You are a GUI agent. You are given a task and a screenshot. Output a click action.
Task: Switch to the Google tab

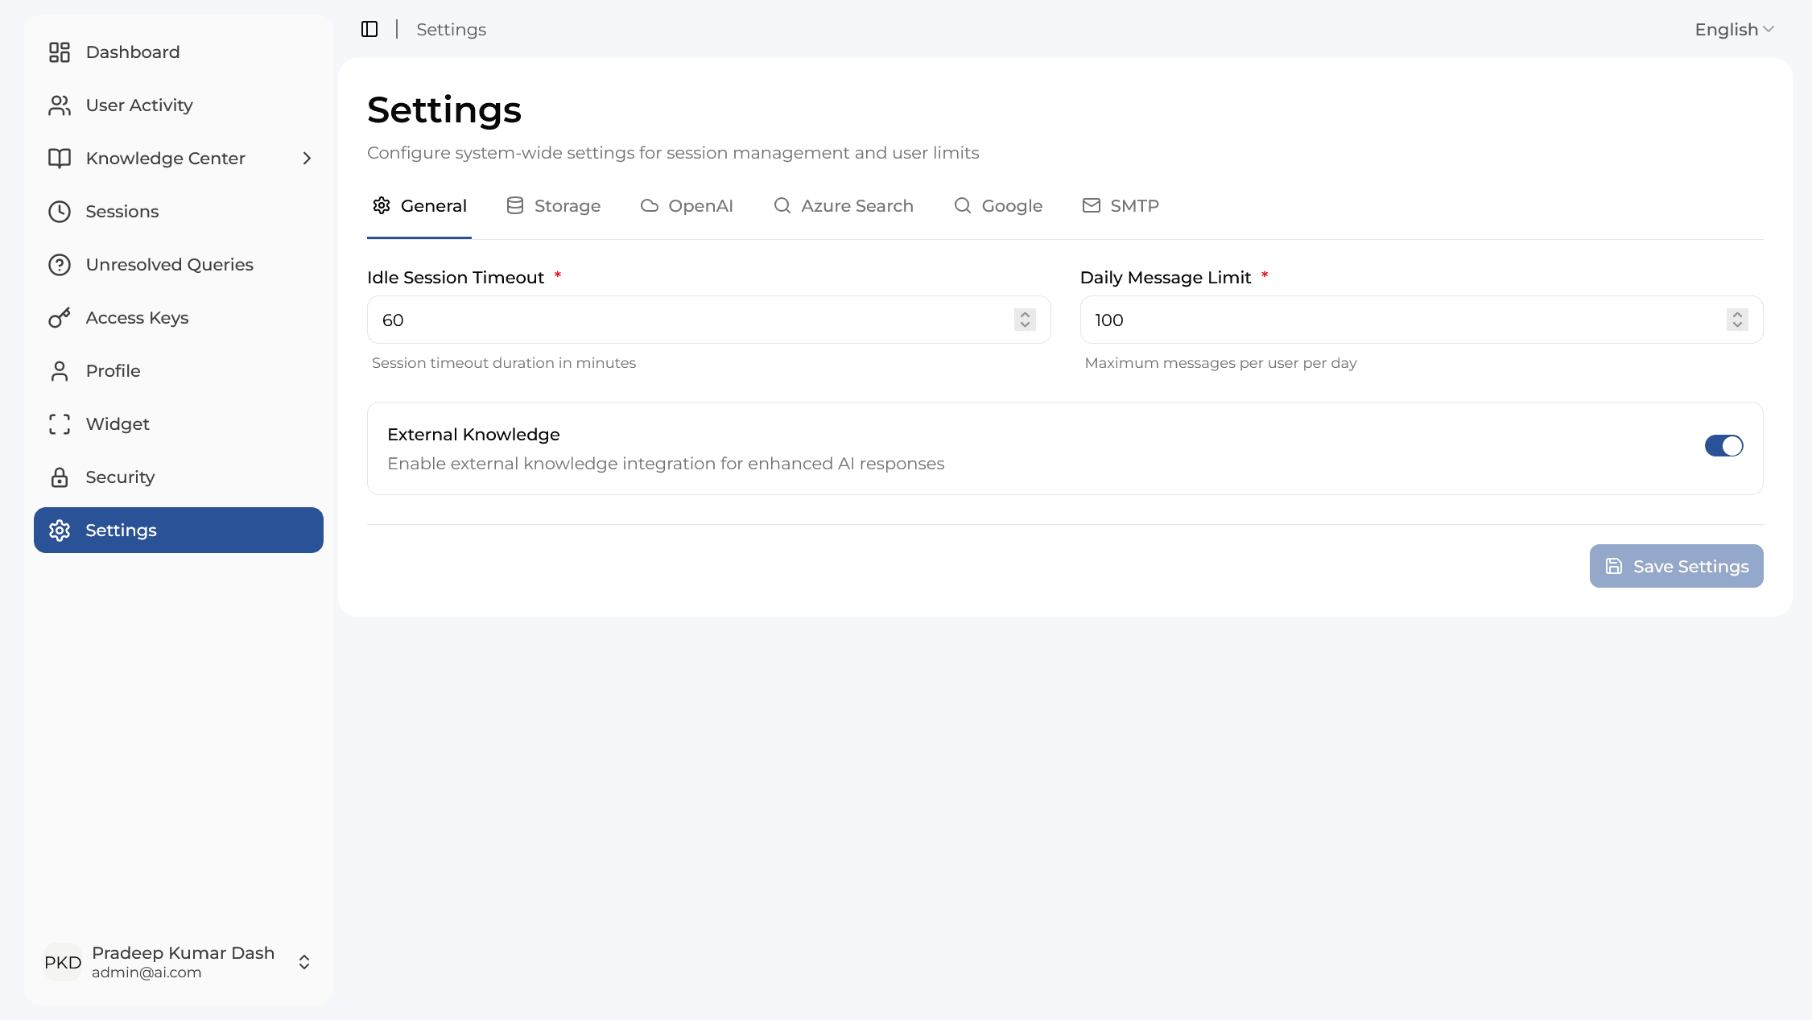[x=998, y=206]
